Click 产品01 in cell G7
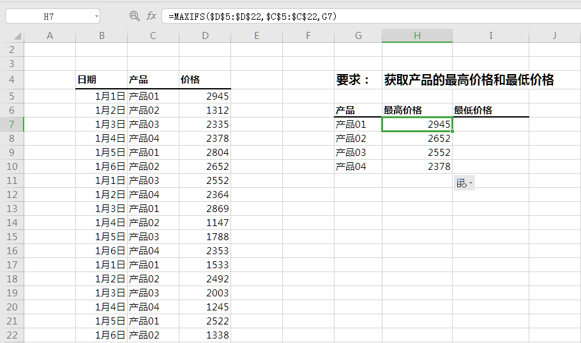 [358, 124]
